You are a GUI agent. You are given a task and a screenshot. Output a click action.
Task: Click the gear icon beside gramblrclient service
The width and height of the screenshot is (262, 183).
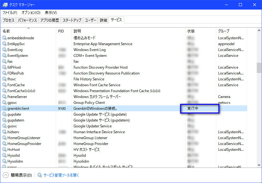coord(4,109)
